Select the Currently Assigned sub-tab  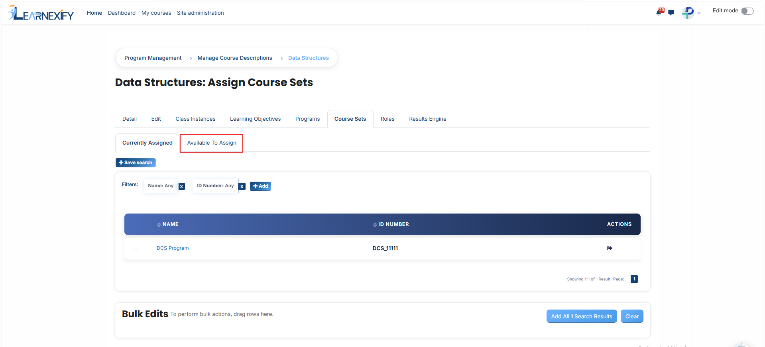tap(147, 143)
